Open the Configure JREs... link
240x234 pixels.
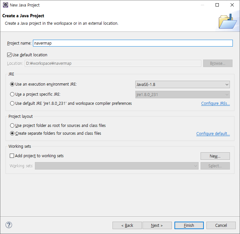[x=216, y=103]
